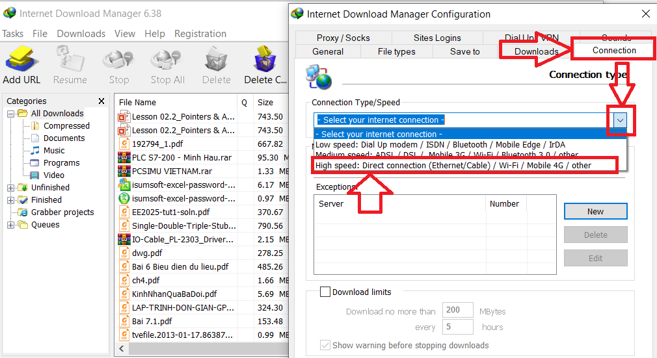Select the Compressed category folder icon
Viewport: 657px width, 358px height.
click(35, 125)
